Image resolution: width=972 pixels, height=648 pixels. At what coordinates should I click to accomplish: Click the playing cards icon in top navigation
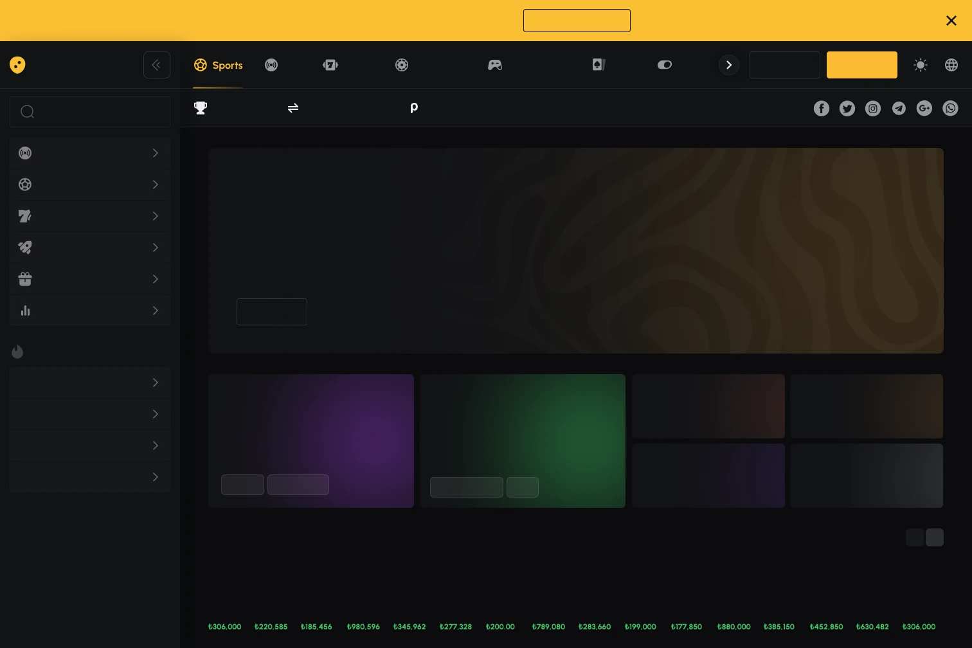pos(598,65)
